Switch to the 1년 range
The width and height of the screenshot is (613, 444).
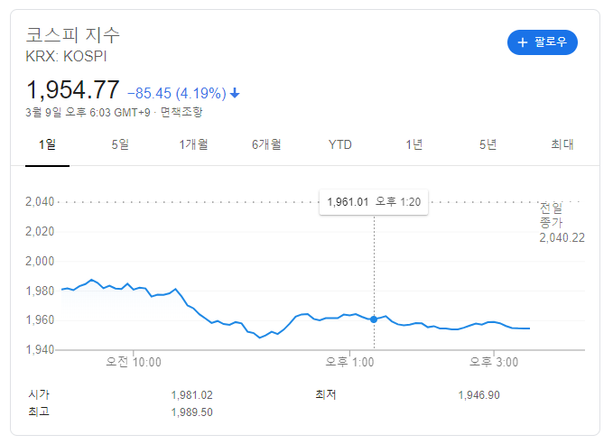pyautogui.click(x=414, y=144)
